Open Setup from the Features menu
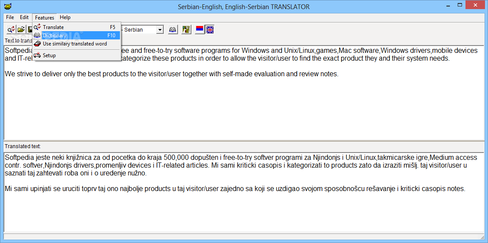This screenshot has width=488, height=243. pyautogui.click(x=77, y=55)
